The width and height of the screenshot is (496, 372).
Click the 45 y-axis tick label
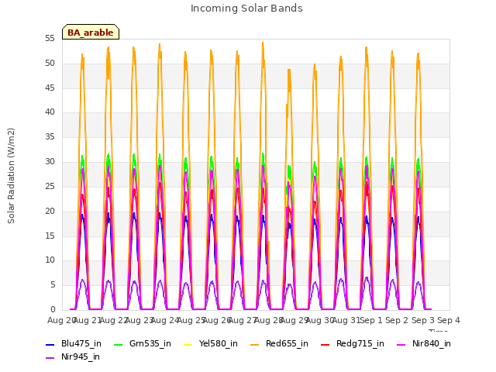(50, 88)
